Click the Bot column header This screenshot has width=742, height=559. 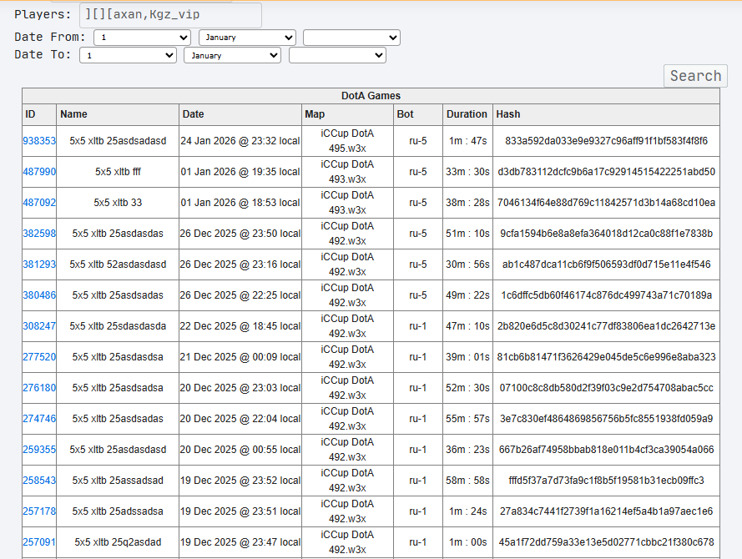click(x=418, y=114)
